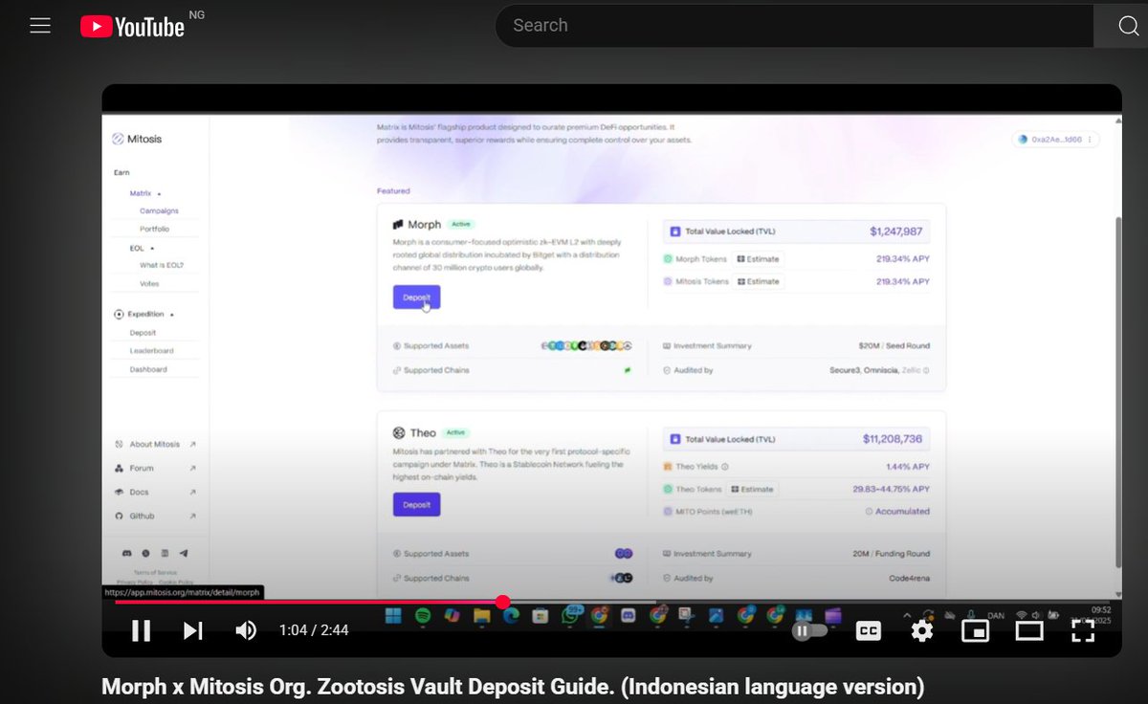Click Estimate beside Morph Tokens
Image resolution: width=1148 pixels, height=704 pixels.
click(x=759, y=259)
